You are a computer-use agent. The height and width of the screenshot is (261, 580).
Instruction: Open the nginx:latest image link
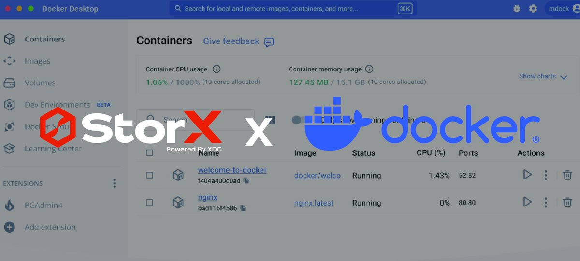click(314, 203)
